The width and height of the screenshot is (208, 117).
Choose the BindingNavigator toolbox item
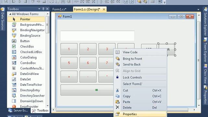click(26, 30)
